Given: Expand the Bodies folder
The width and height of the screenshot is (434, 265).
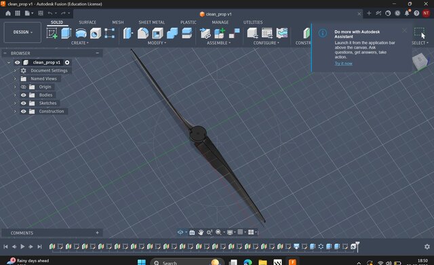Looking at the screenshot, I should click(x=15, y=95).
